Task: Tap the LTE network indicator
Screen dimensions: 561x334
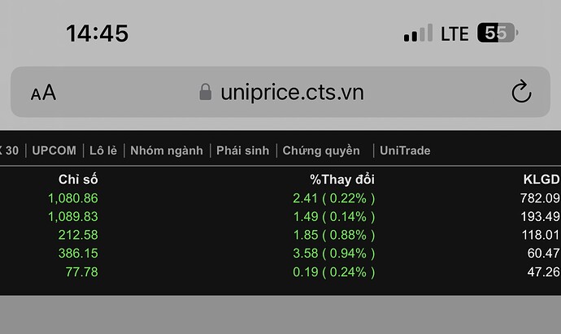Action: 454,33
